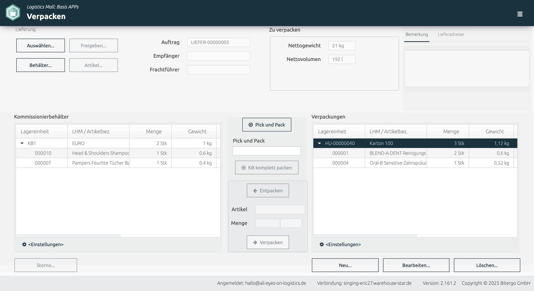
Task: Click the Storno... button
Action: pyautogui.click(x=46, y=265)
